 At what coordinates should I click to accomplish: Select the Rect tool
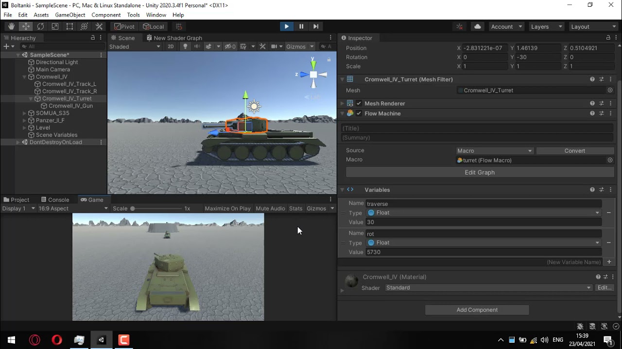pyautogui.click(x=69, y=27)
